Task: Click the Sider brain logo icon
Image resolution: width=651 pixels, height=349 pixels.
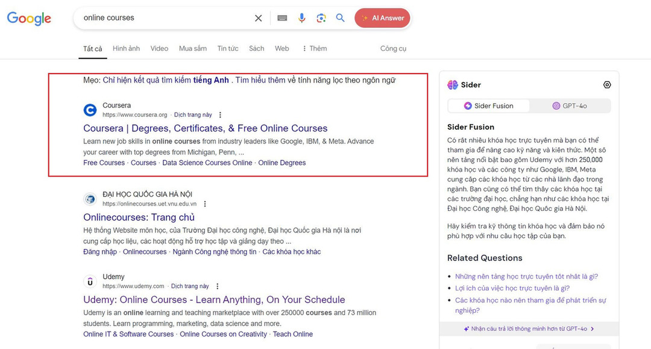Action: pos(453,84)
